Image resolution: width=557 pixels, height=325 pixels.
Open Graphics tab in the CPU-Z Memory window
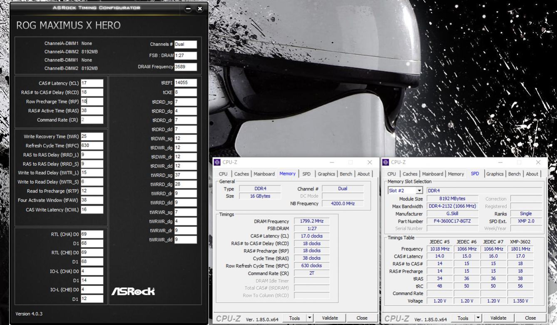point(326,174)
